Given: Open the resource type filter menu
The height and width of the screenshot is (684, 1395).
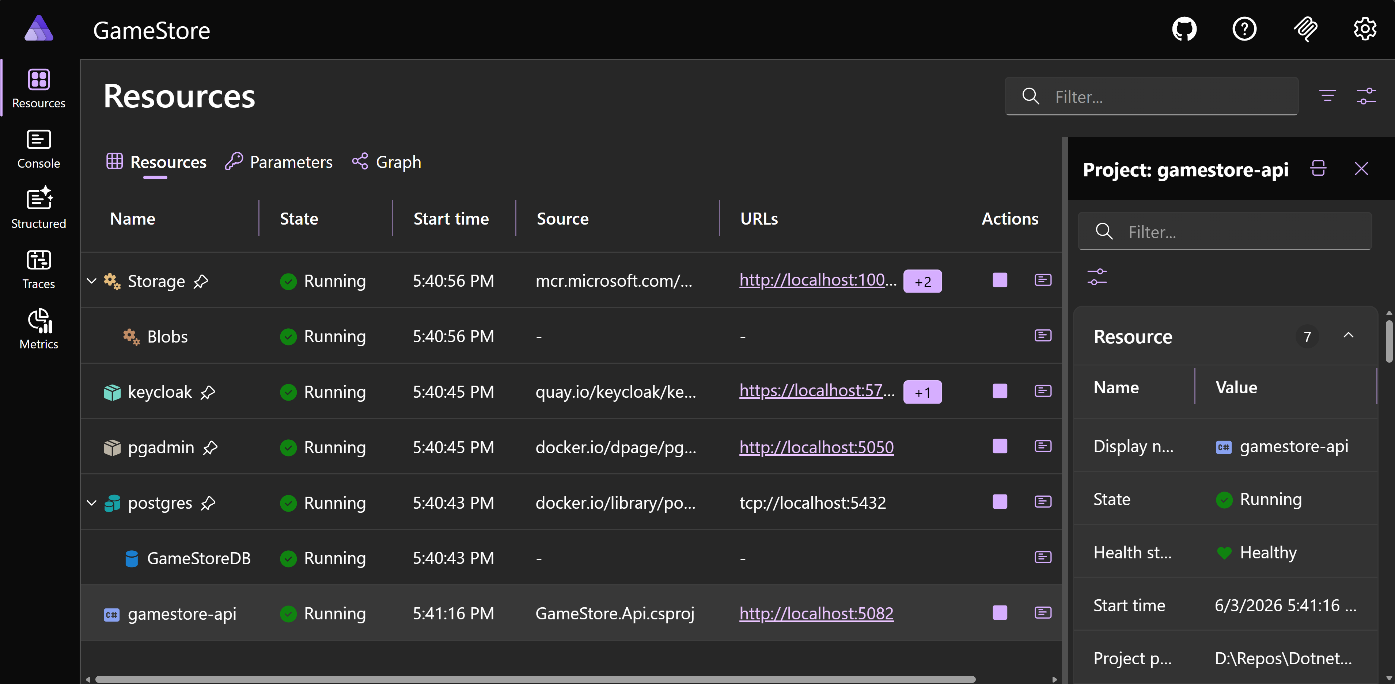Looking at the screenshot, I should pyautogui.click(x=1327, y=96).
